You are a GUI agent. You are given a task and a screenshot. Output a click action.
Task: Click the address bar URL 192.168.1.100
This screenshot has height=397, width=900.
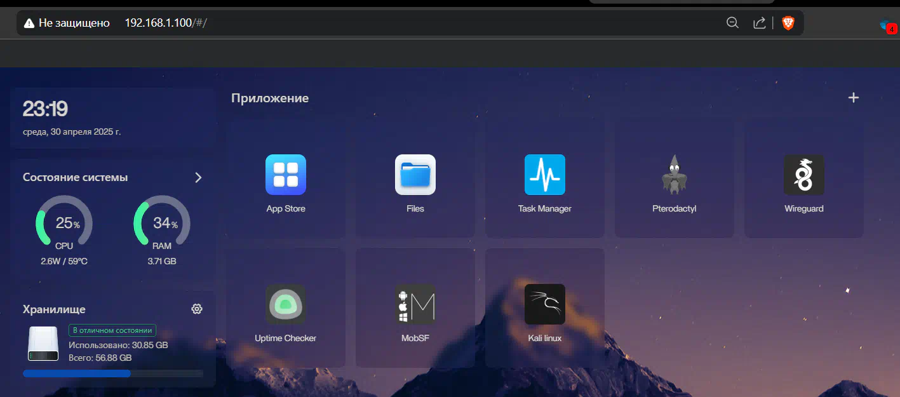166,23
